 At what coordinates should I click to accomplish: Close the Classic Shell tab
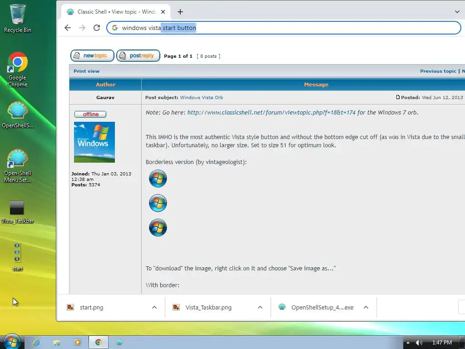(x=163, y=12)
